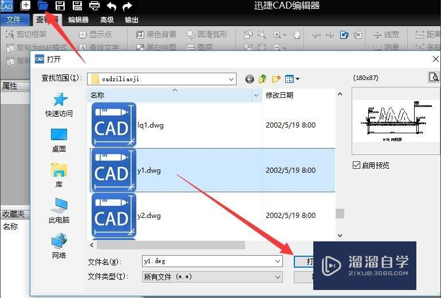Open the 图层 layers tool
Image resolution: width=441 pixels, height=298 pixels.
click(x=200, y=47)
